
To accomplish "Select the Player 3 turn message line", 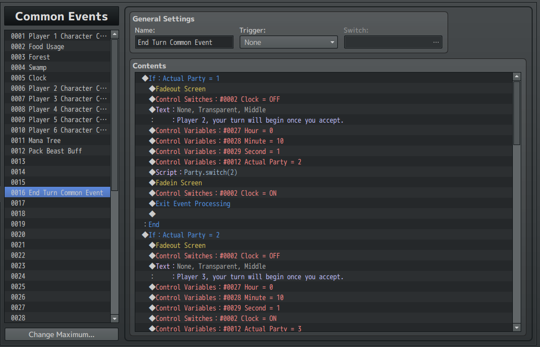I will (x=323, y=277).
